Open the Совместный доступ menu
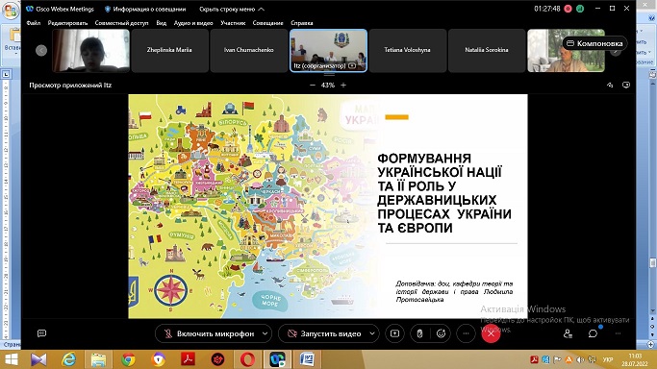 click(x=121, y=23)
